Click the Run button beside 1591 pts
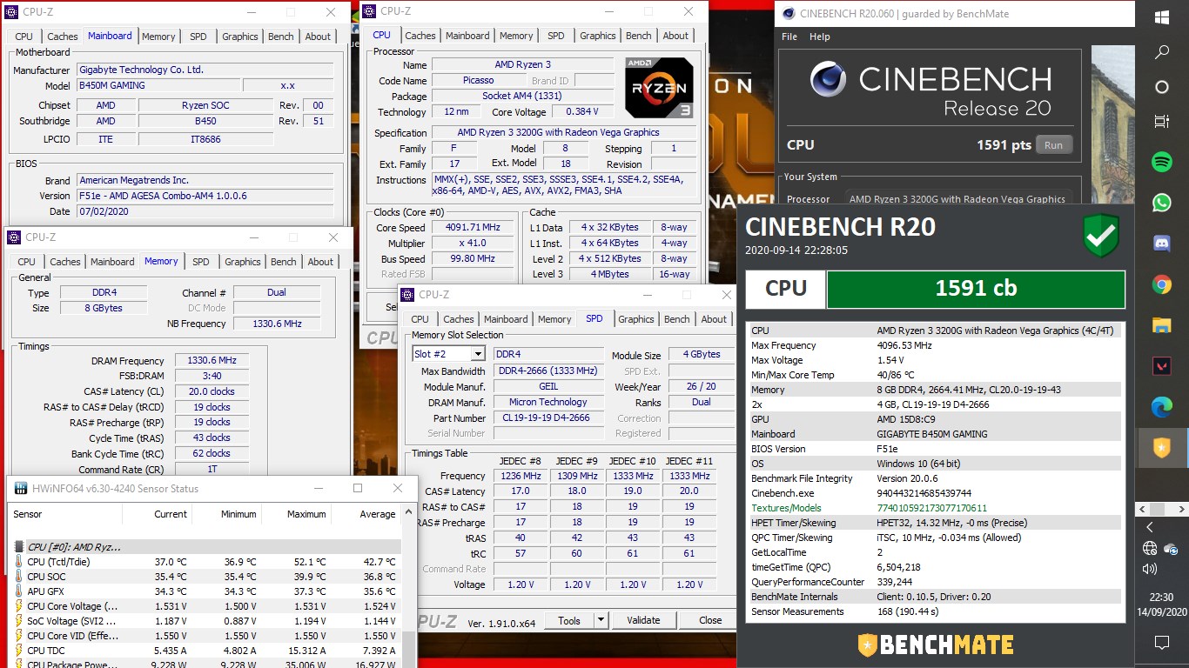The image size is (1189, 668). [1053, 145]
